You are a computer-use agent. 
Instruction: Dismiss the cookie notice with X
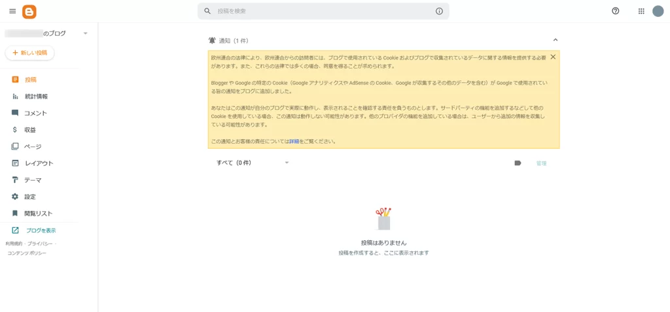click(553, 57)
